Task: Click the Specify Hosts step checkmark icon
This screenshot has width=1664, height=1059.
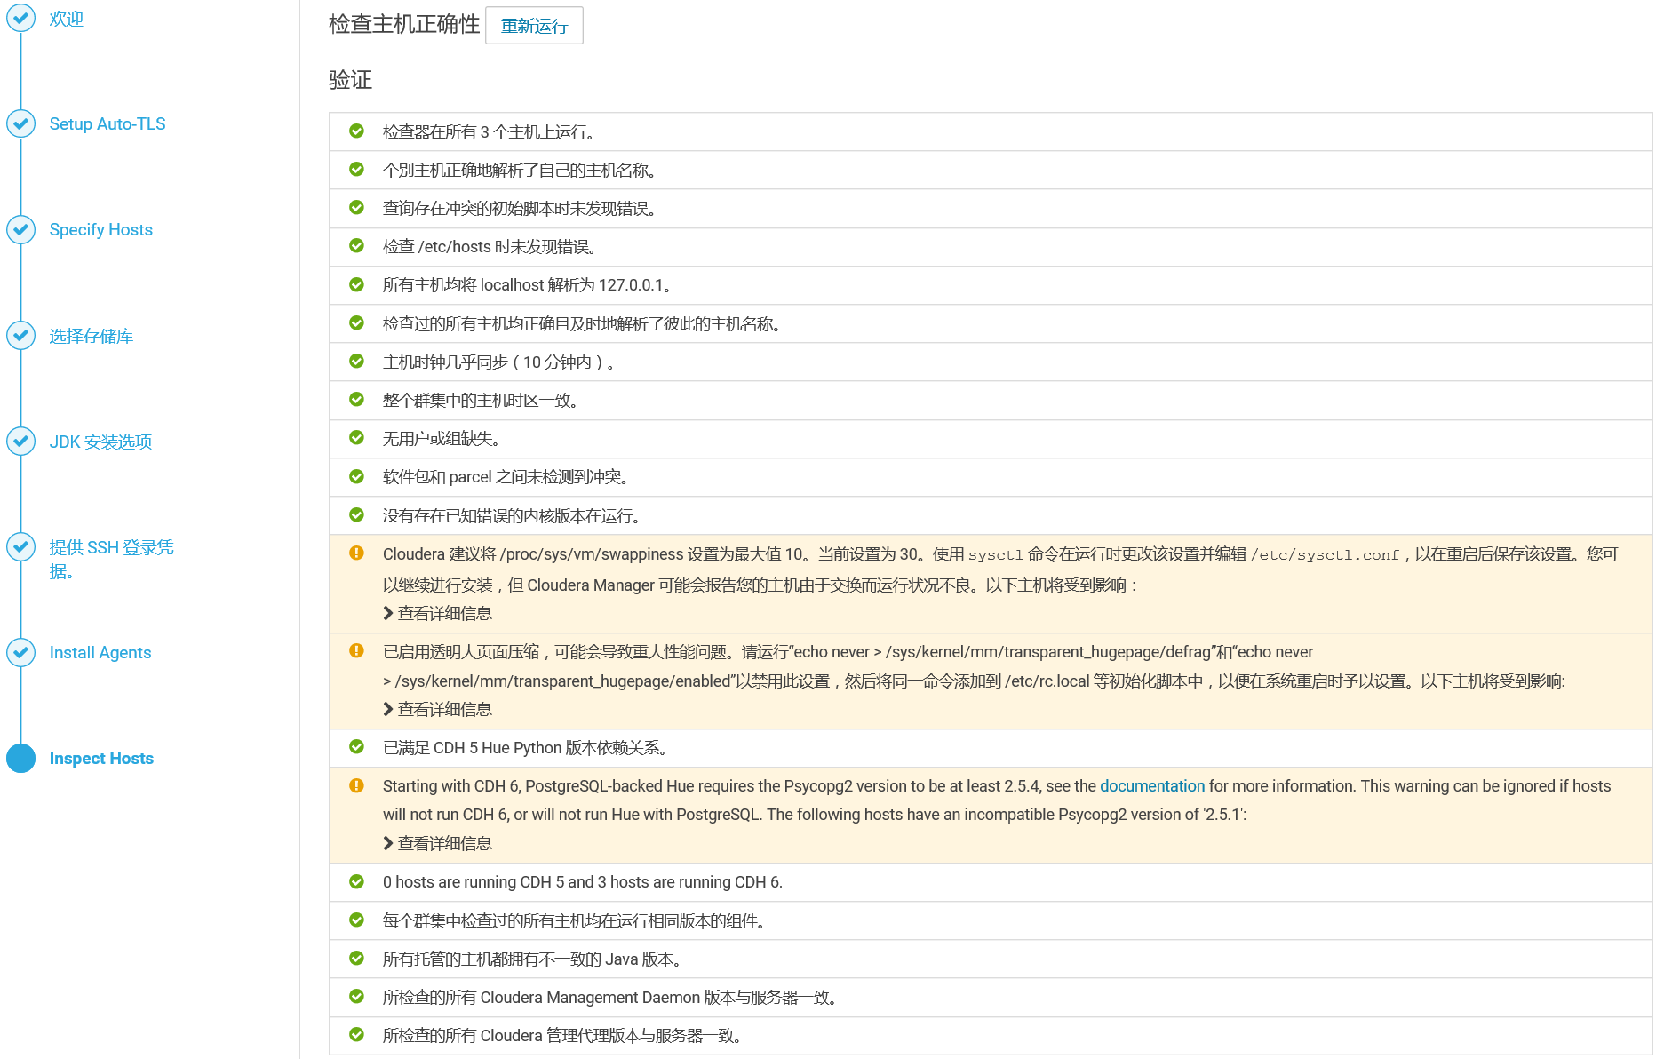Action: coord(20,229)
